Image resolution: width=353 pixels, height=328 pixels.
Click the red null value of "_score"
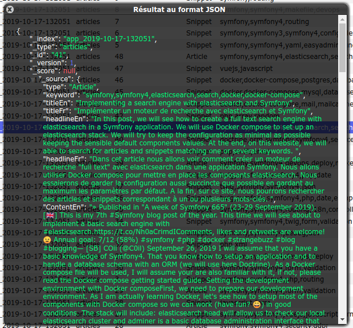[69, 71]
